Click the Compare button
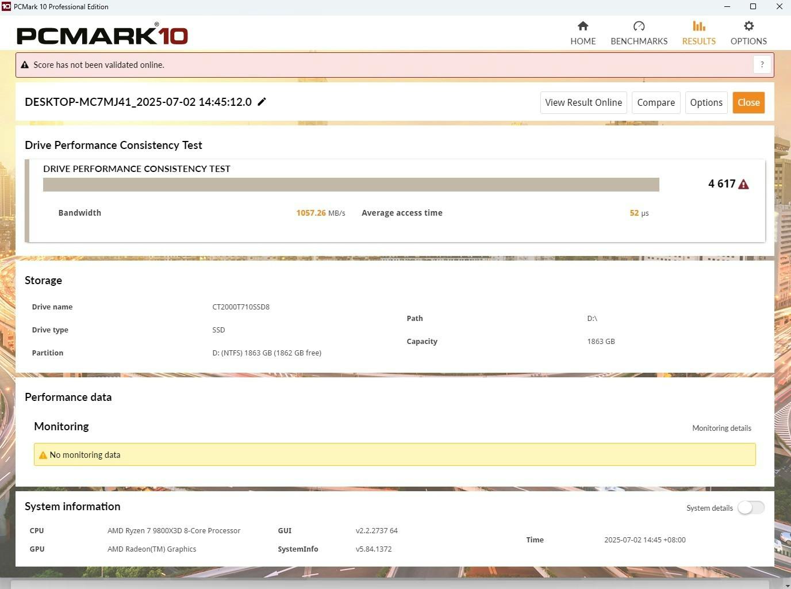This screenshot has width=791, height=589. pyautogui.click(x=656, y=102)
